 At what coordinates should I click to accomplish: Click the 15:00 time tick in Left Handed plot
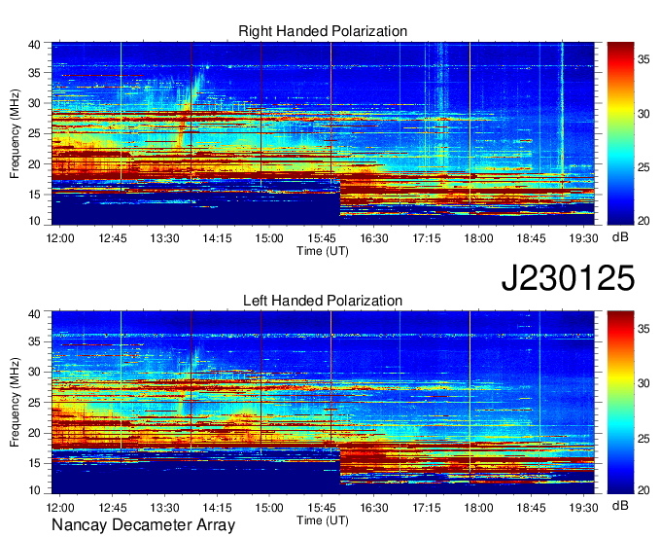269,508
